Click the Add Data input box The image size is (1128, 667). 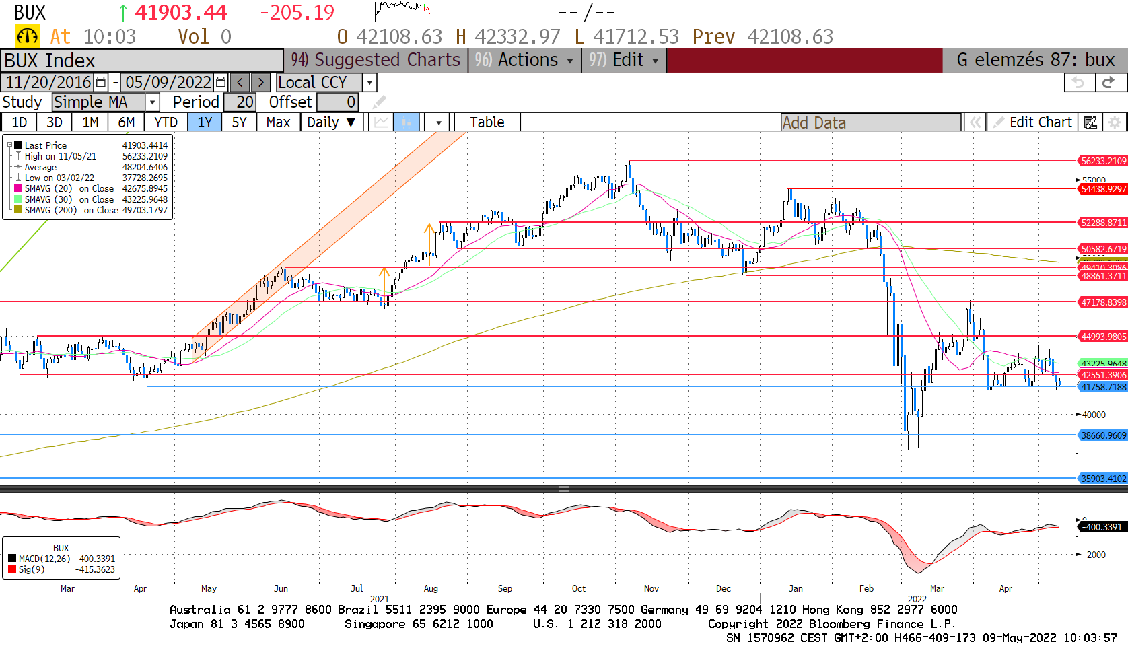871,122
